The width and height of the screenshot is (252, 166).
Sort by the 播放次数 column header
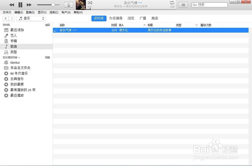[211, 25]
